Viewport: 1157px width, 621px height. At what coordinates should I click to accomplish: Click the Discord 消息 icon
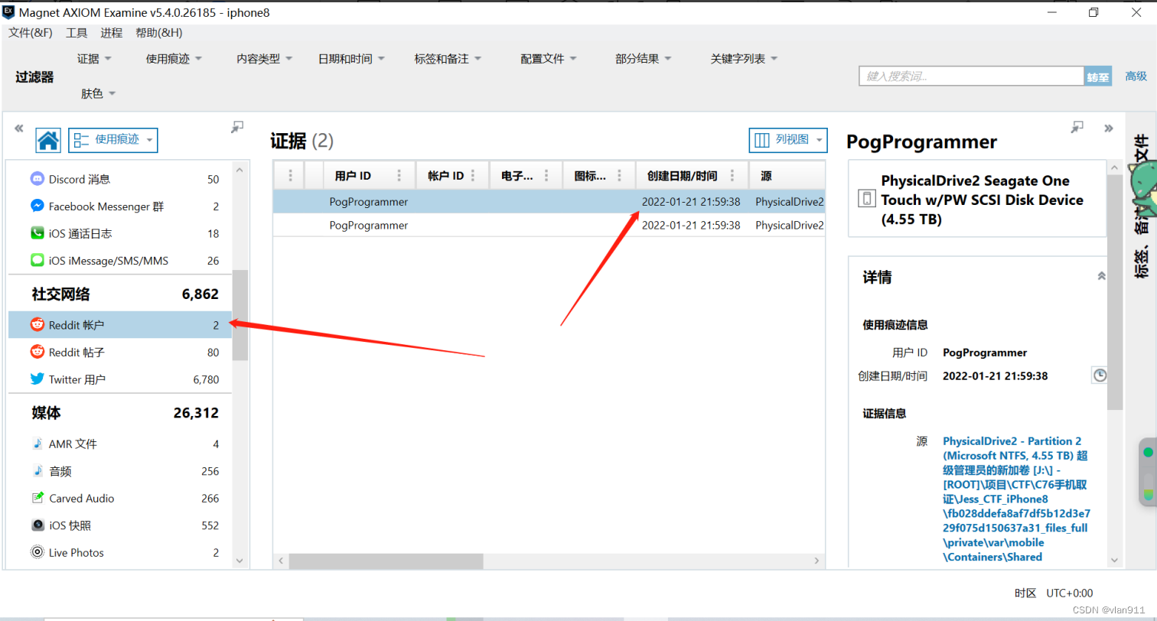coord(37,179)
